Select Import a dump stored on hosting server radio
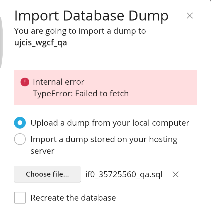211x222 pixels. point(20,139)
